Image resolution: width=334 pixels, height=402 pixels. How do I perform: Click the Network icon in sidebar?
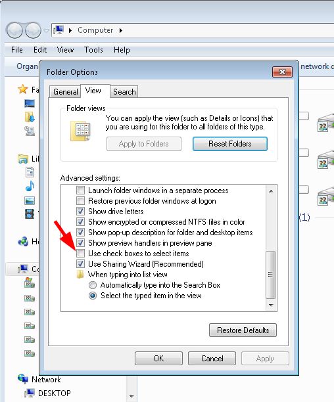pyautogui.click(x=23, y=378)
